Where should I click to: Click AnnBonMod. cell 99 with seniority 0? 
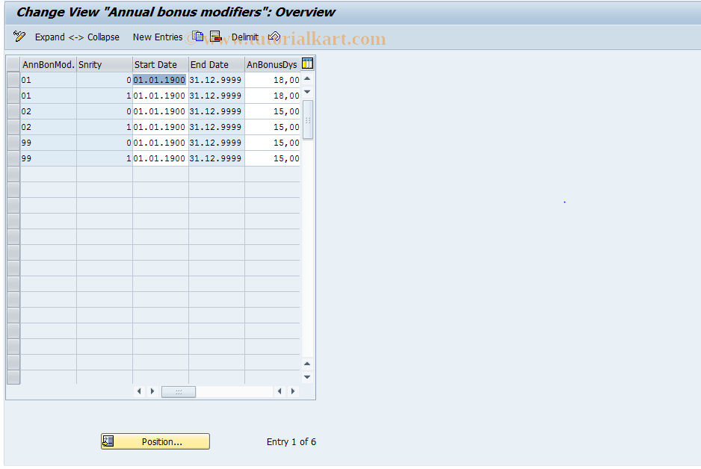49,143
